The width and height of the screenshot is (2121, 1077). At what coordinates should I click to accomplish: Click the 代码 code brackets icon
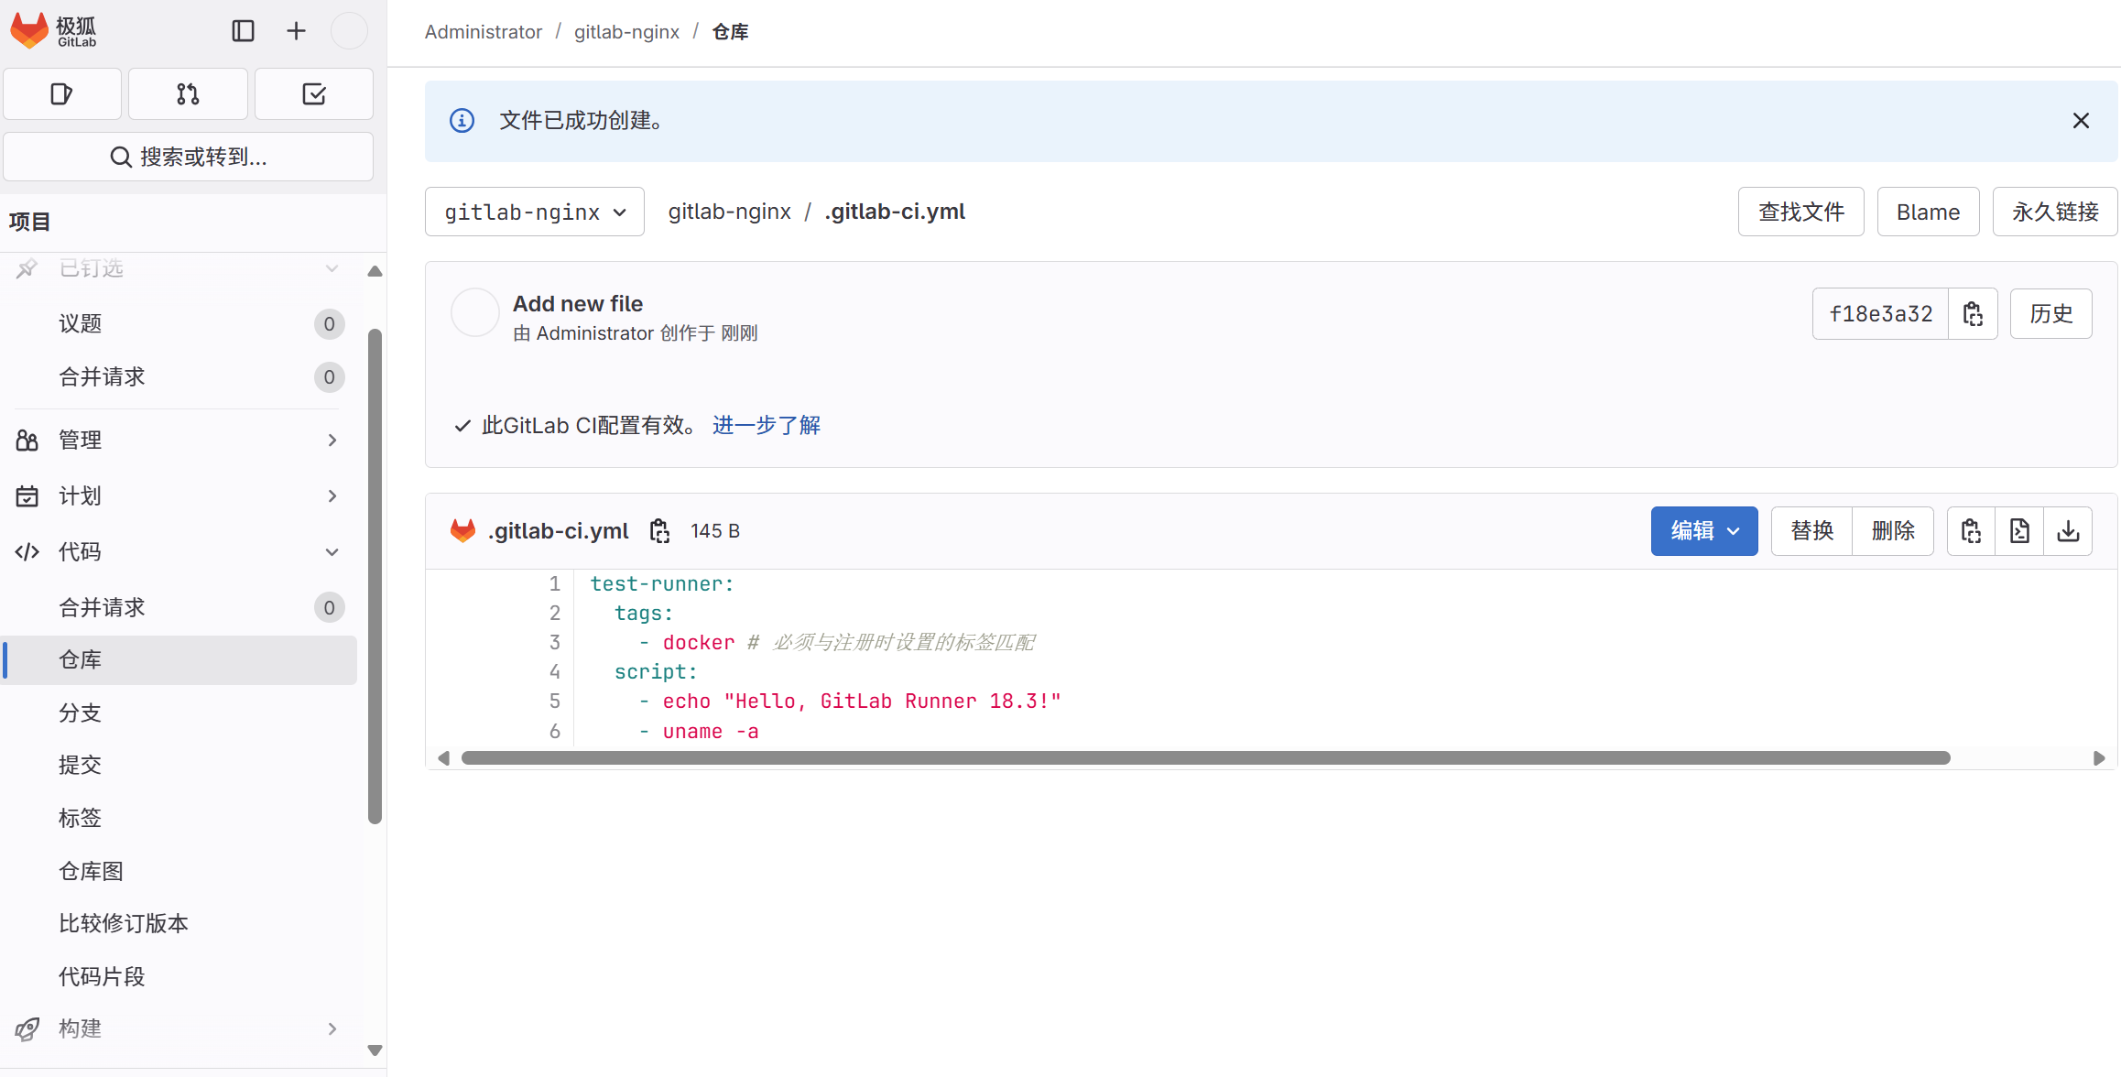(x=27, y=552)
